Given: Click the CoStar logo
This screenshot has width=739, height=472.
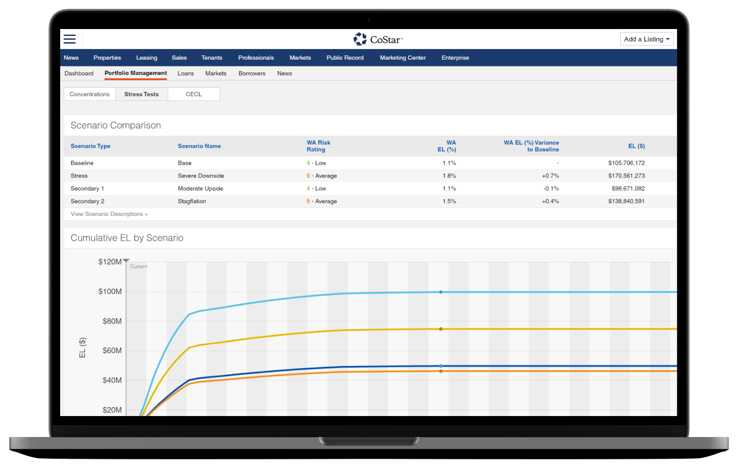Looking at the screenshot, I should coord(378,40).
